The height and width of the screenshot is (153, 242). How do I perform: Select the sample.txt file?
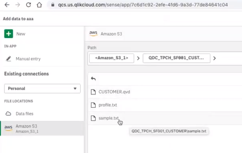[x=109, y=118]
